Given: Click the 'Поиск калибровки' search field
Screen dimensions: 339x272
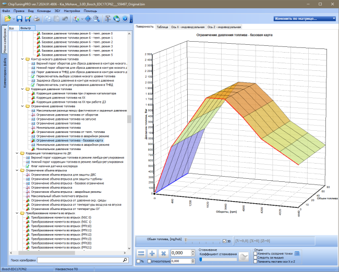Looking at the screenshot, I should tap(83, 260).
